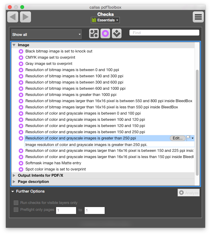This screenshot has height=235, width=211.
Task: Select the Fixups diamond icon in toolbar
Action: [x=117, y=33]
